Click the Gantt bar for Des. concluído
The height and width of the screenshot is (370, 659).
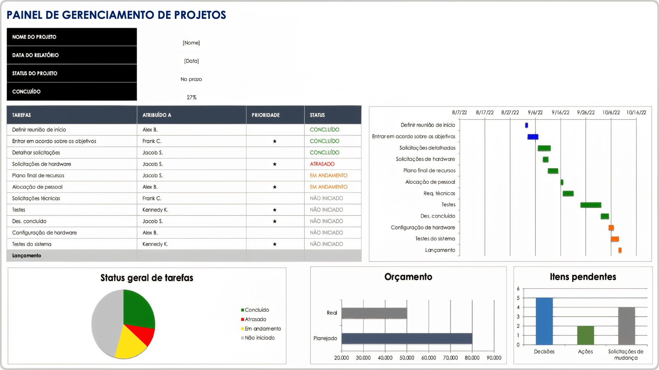605,216
